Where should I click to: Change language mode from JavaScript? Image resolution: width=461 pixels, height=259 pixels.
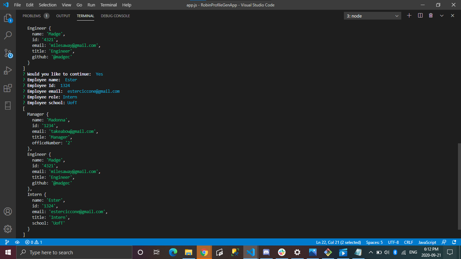pos(427,242)
